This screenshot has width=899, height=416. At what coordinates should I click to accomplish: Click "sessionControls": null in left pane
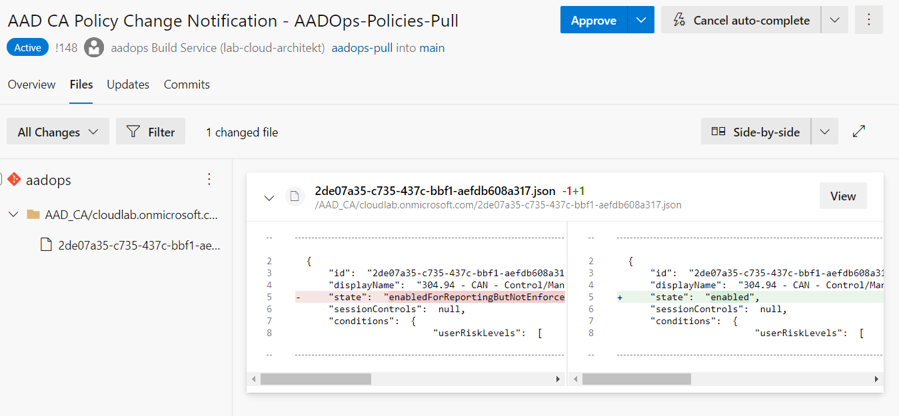tap(397, 309)
